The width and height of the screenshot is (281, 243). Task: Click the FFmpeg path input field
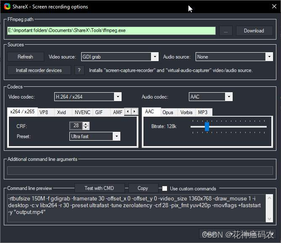(111, 31)
